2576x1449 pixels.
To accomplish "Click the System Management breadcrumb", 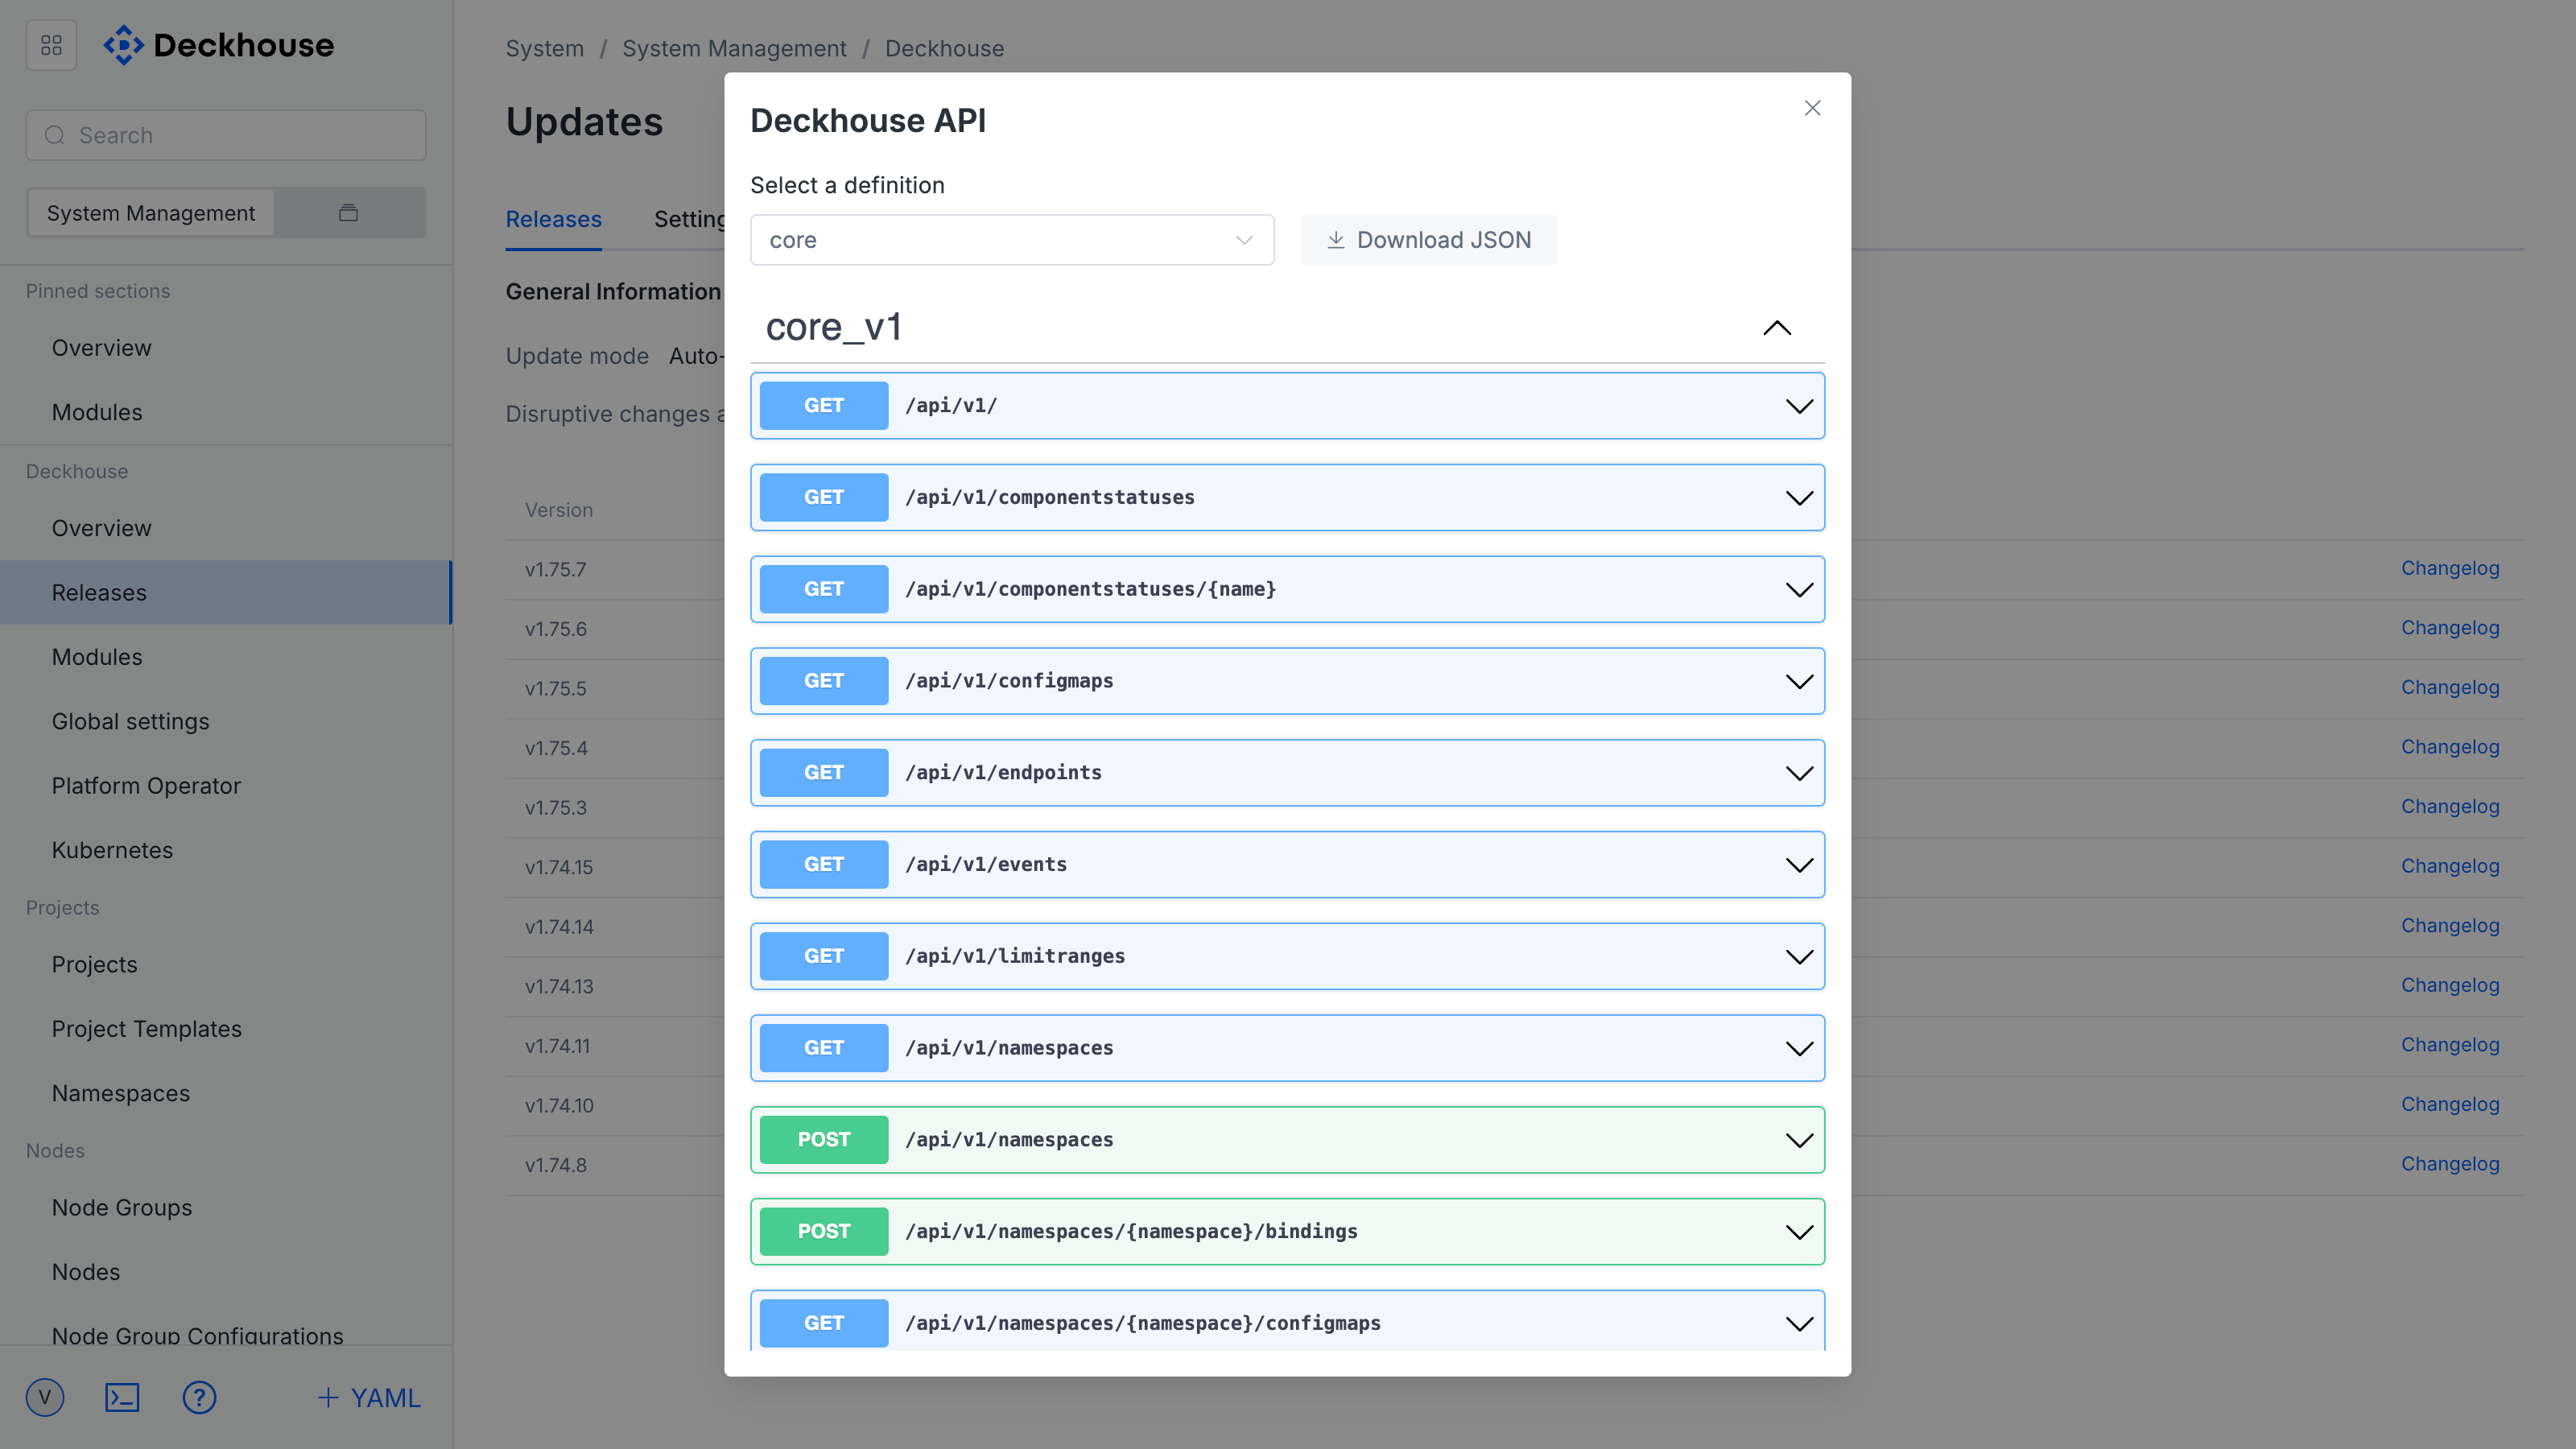I will pyautogui.click(x=734, y=48).
